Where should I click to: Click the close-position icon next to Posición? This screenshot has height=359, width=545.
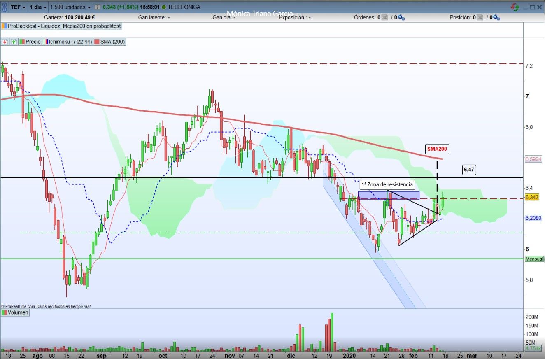click(x=480, y=18)
